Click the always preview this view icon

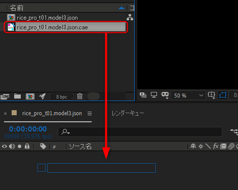(143, 95)
